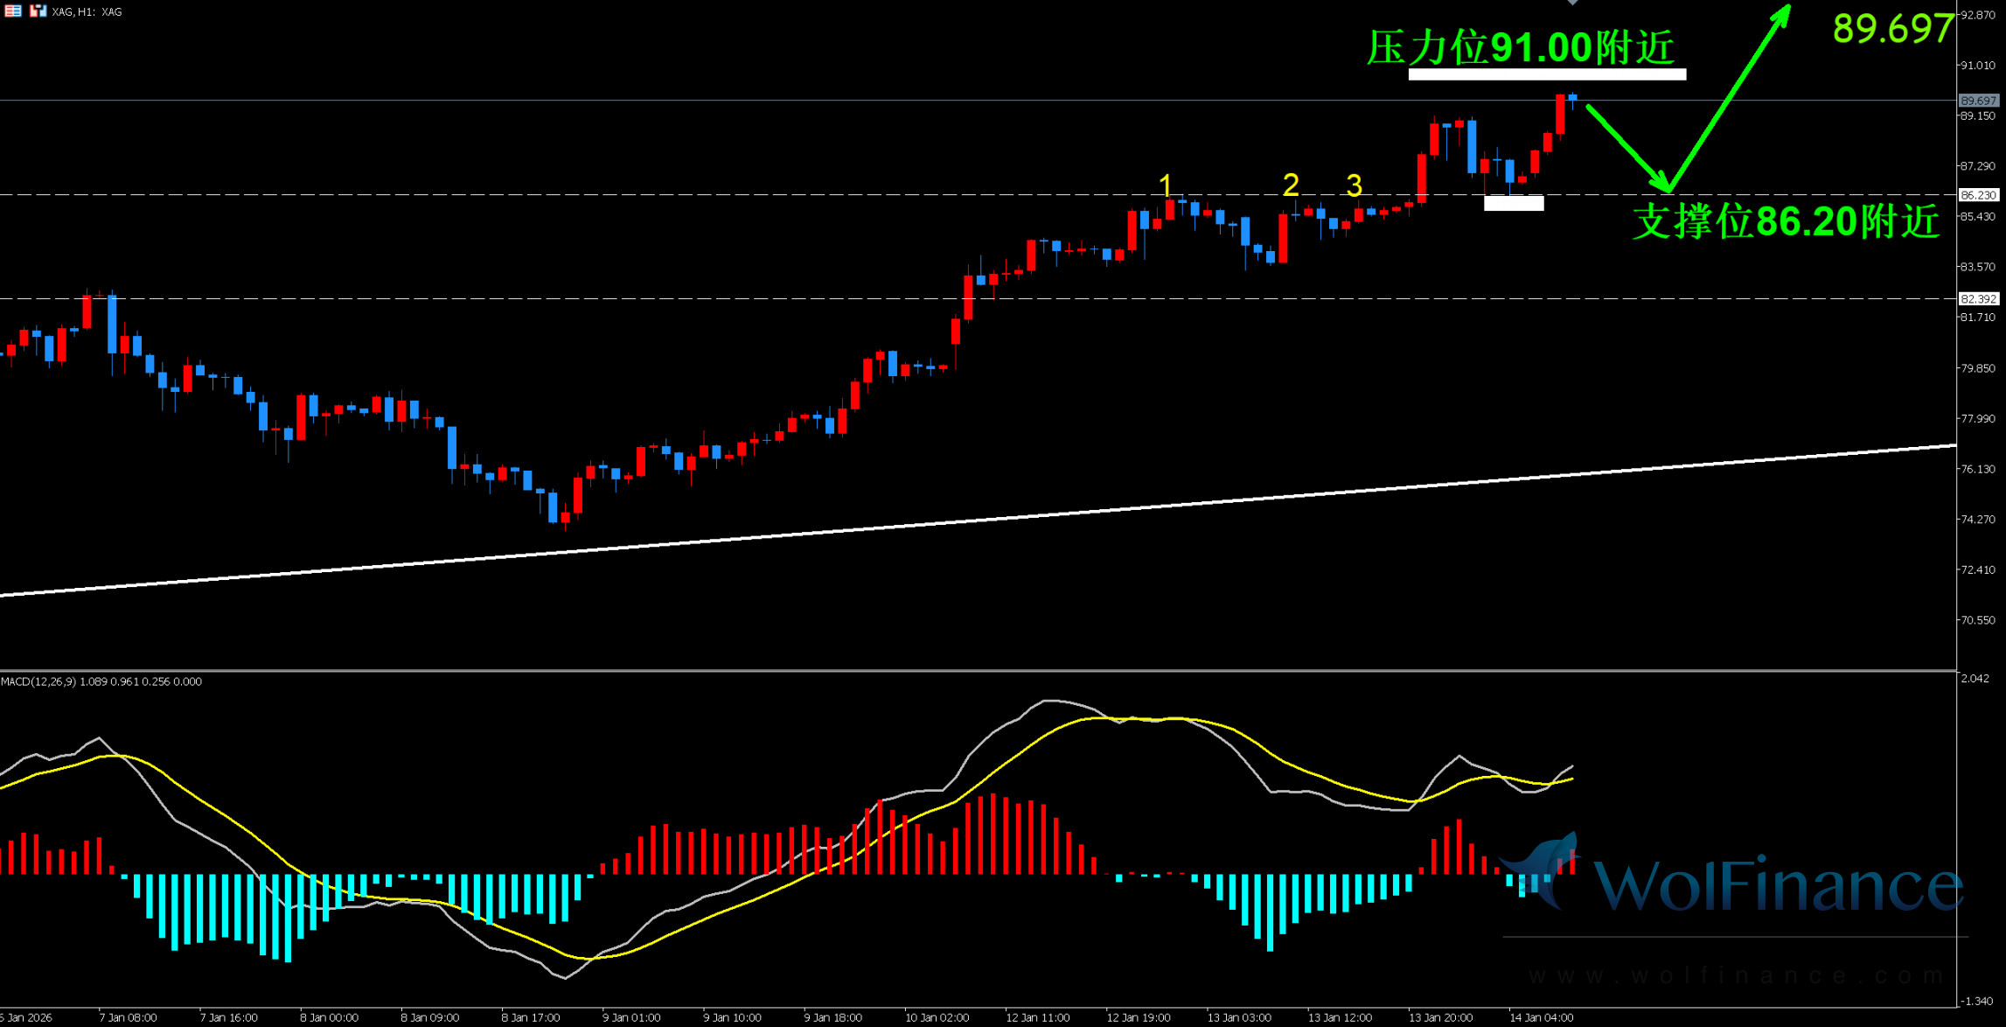The width and height of the screenshot is (2006, 1027).
Task: Click the 89.697 current price tag
Action: (1978, 101)
